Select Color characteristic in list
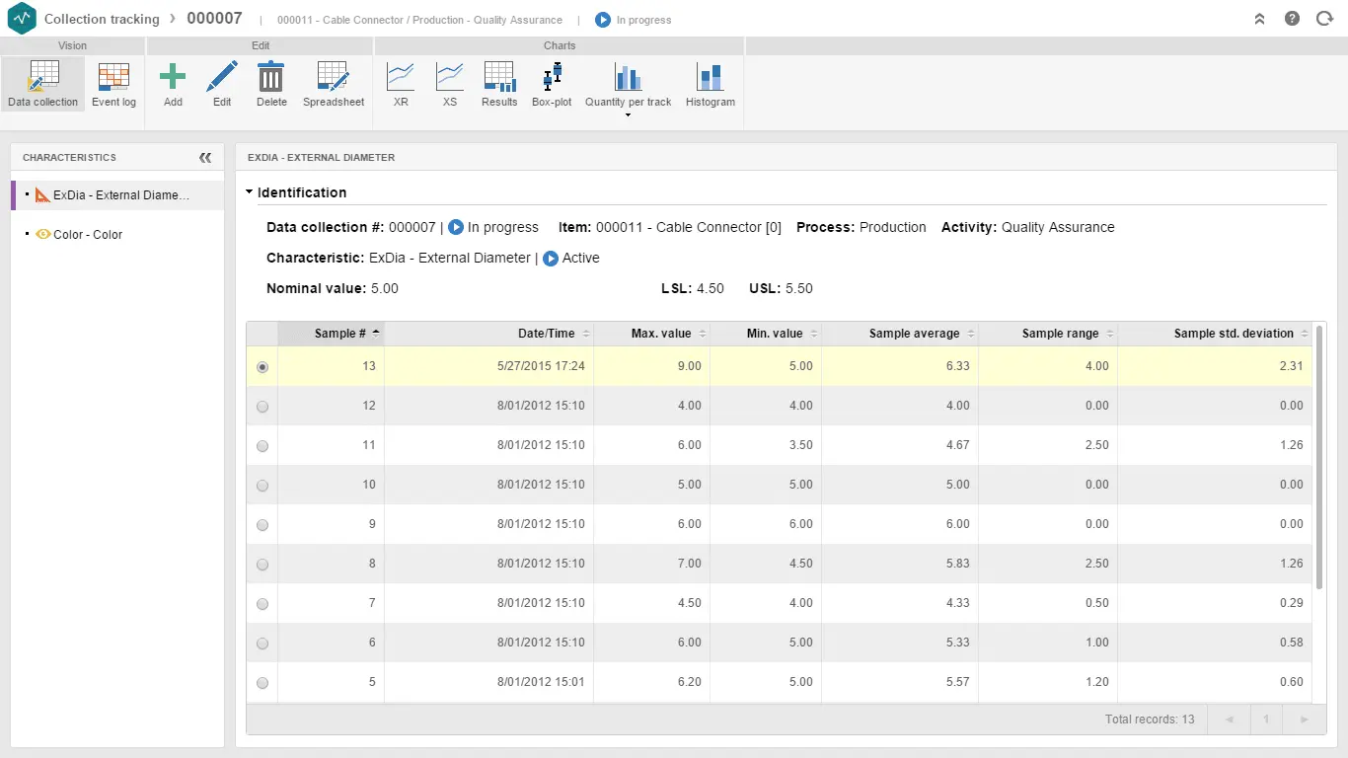 tap(87, 235)
